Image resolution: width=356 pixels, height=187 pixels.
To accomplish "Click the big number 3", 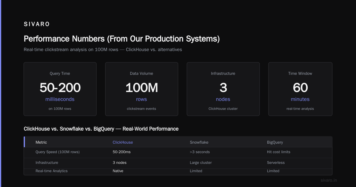I will click(223, 88).
